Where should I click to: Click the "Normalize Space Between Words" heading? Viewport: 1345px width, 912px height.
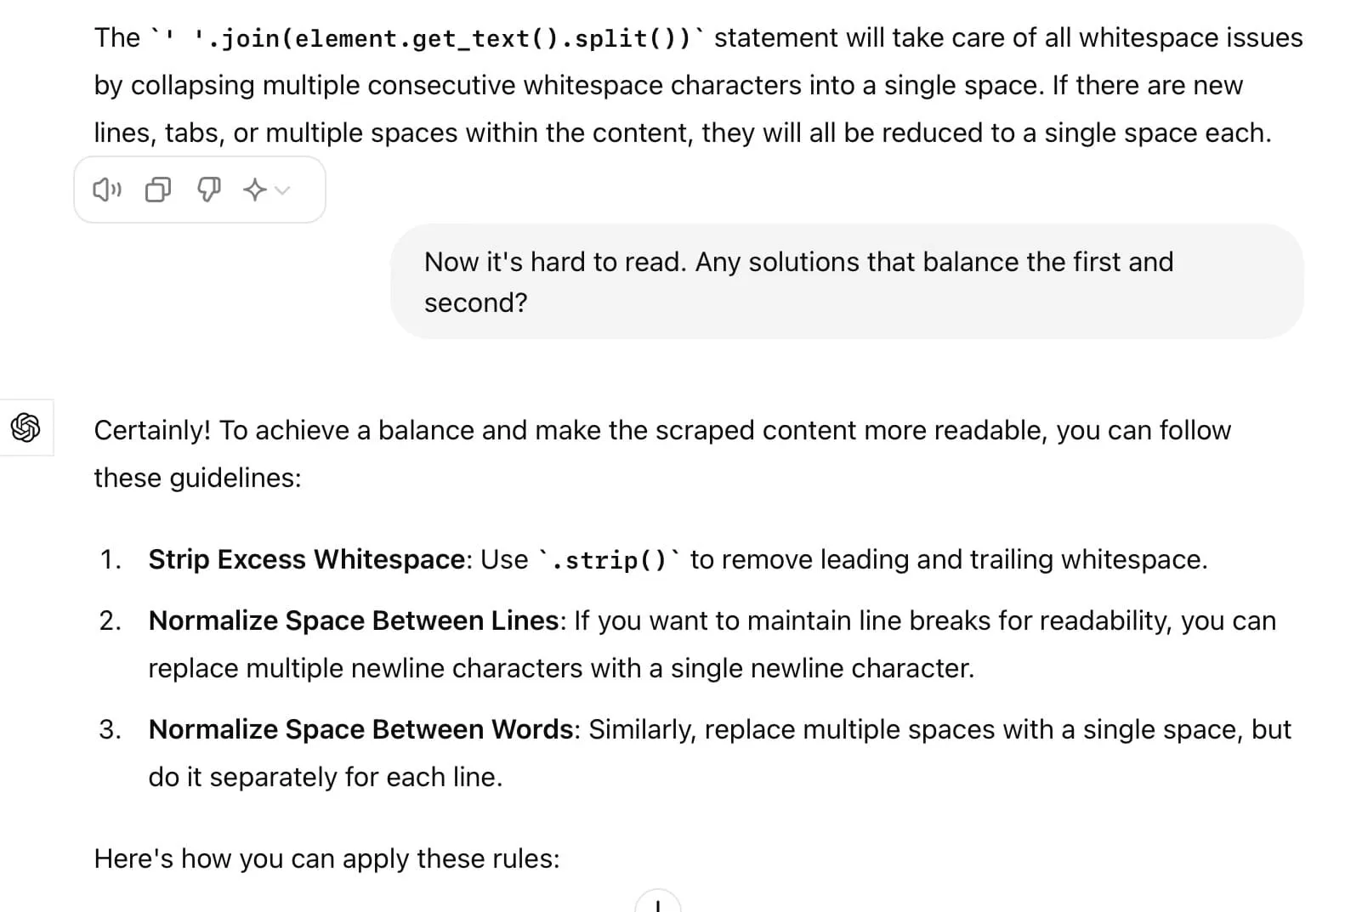pos(361,729)
